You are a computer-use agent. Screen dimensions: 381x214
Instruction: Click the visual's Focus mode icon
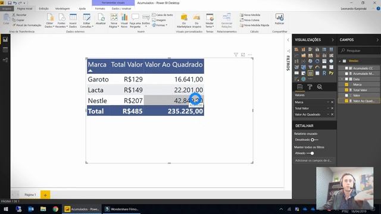(x=243, y=55)
